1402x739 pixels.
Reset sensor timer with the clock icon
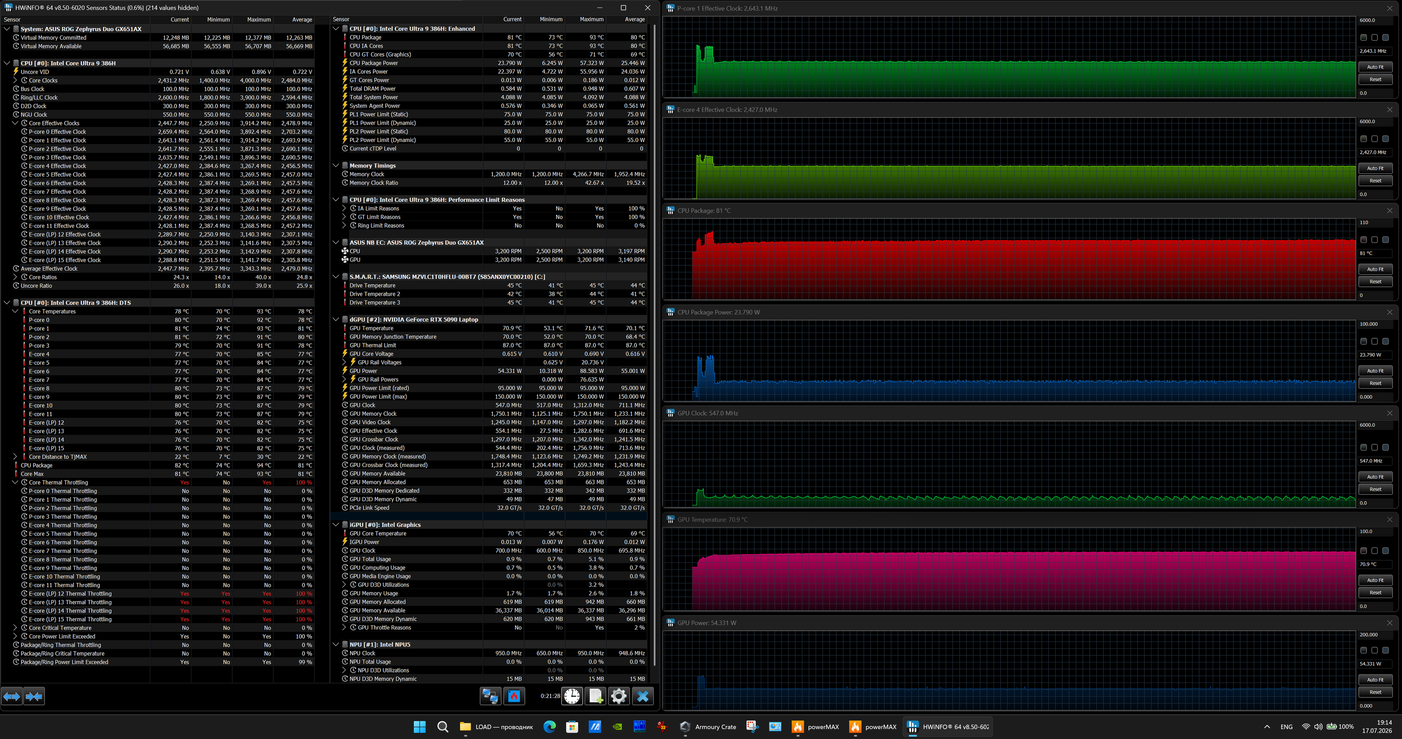point(572,696)
